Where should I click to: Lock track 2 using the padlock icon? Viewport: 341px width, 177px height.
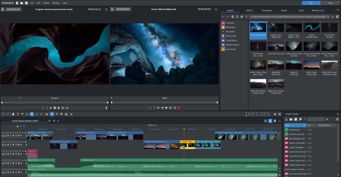[3, 145]
